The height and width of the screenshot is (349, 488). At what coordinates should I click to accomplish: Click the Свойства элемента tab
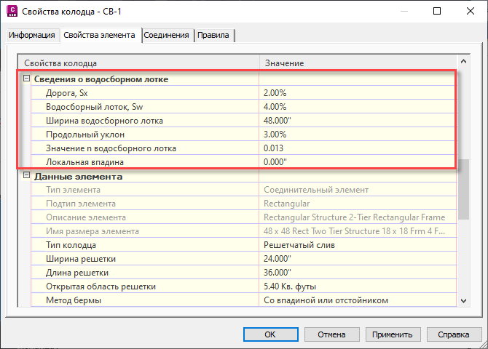point(99,36)
